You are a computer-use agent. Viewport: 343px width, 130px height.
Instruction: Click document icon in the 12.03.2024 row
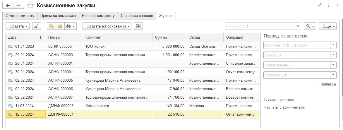11,114
